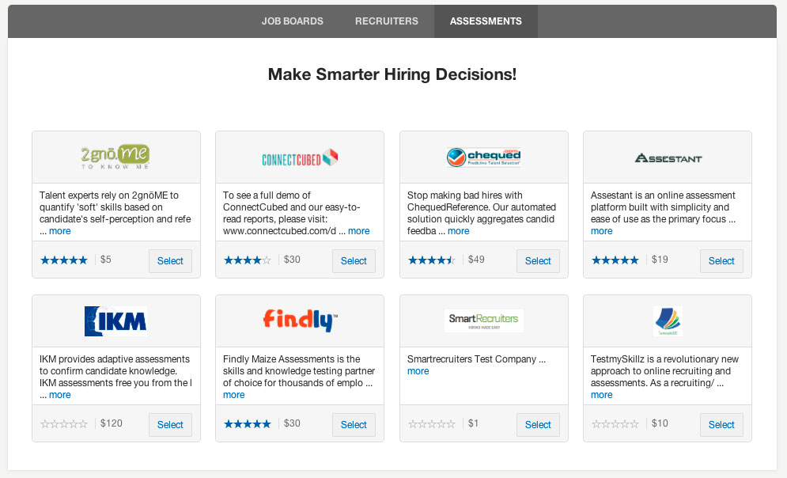Image resolution: width=787 pixels, height=478 pixels.
Task: Select the ChequedReference $49 assessment
Action: tap(538, 261)
